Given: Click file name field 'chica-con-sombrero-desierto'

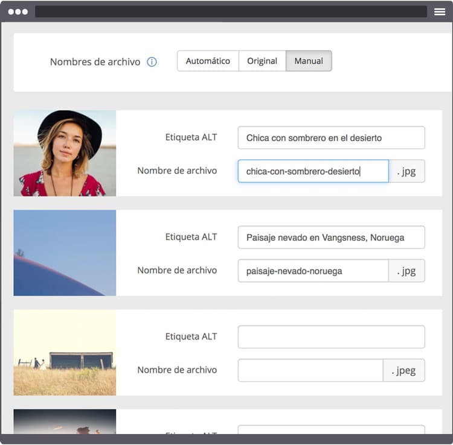Looking at the screenshot, I should pyautogui.click(x=313, y=171).
